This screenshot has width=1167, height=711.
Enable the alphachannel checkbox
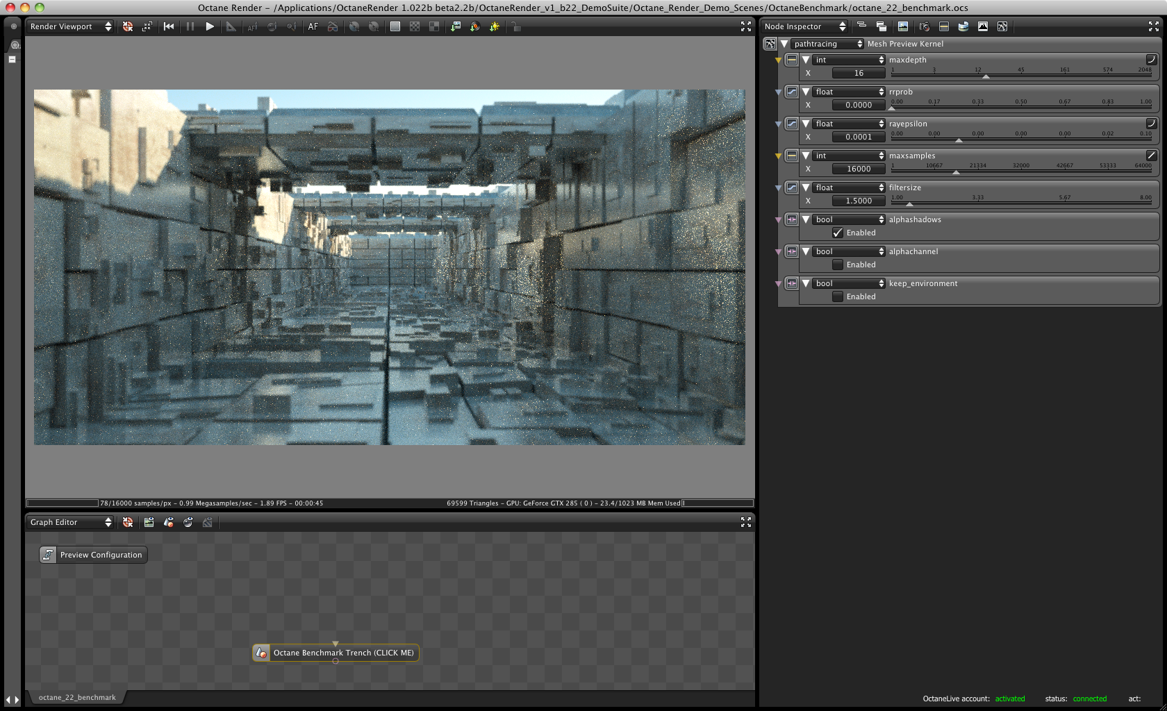[x=838, y=265]
